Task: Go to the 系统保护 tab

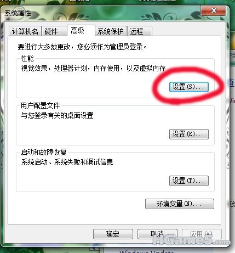Action: tap(111, 31)
